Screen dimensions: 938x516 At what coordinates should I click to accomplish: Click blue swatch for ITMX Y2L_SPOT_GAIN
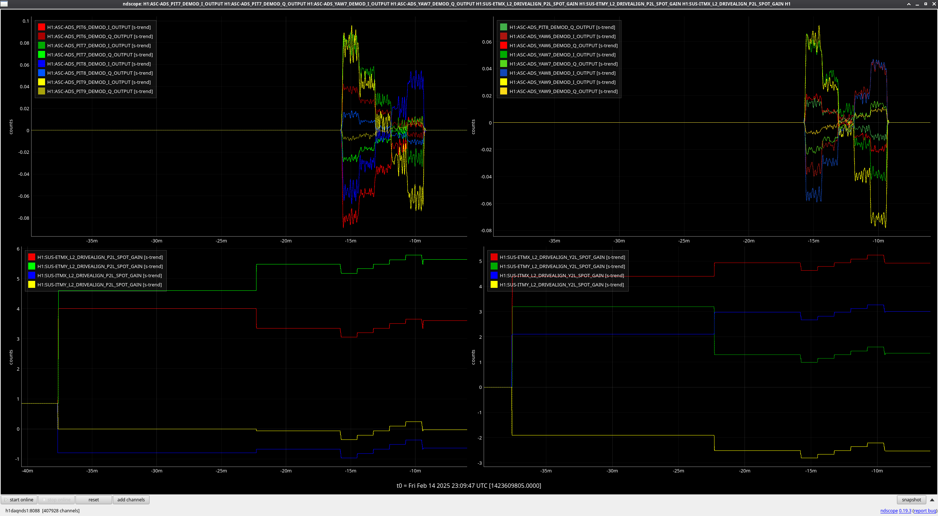pos(494,275)
